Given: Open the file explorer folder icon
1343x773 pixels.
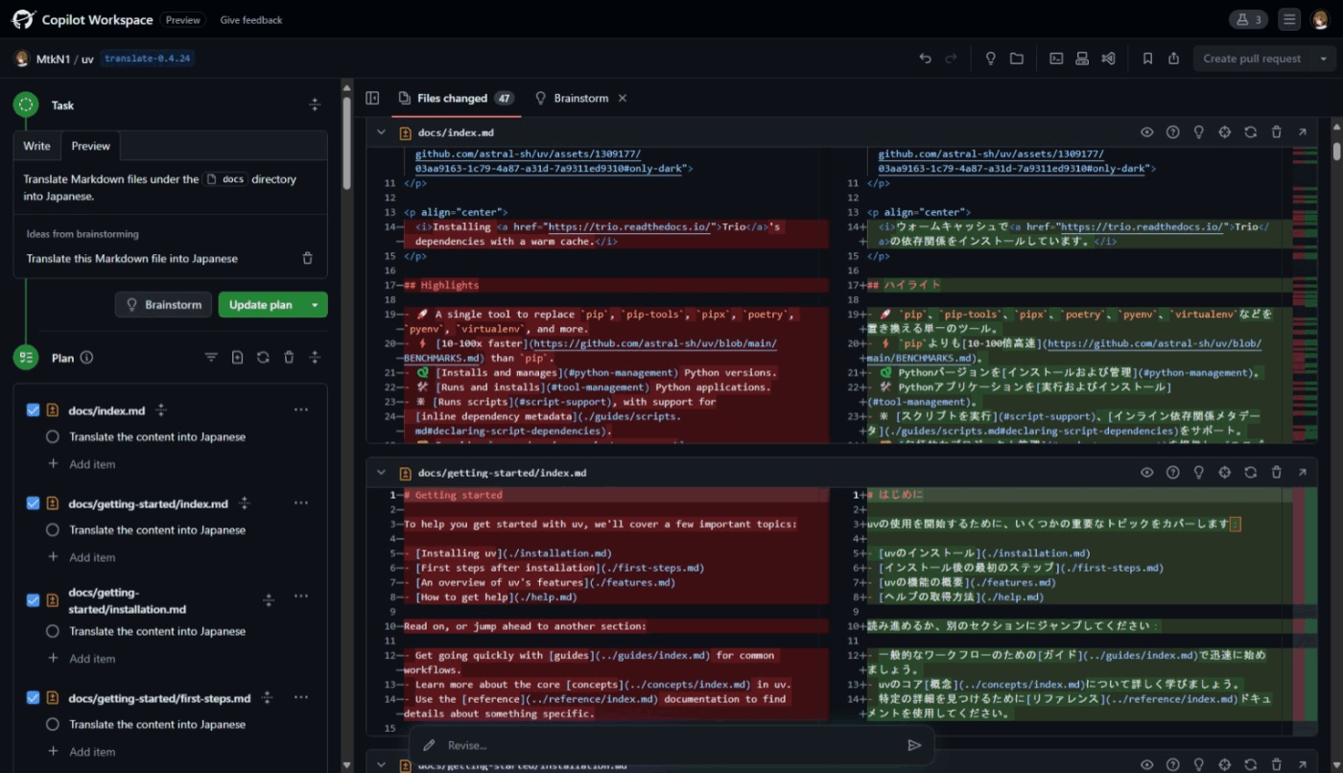Looking at the screenshot, I should coord(1017,59).
